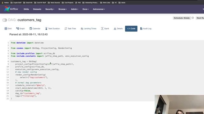The image size is (204, 114).
Task: Open the Audit Log tab
Action: pyautogui.click(x=146, y=28)
